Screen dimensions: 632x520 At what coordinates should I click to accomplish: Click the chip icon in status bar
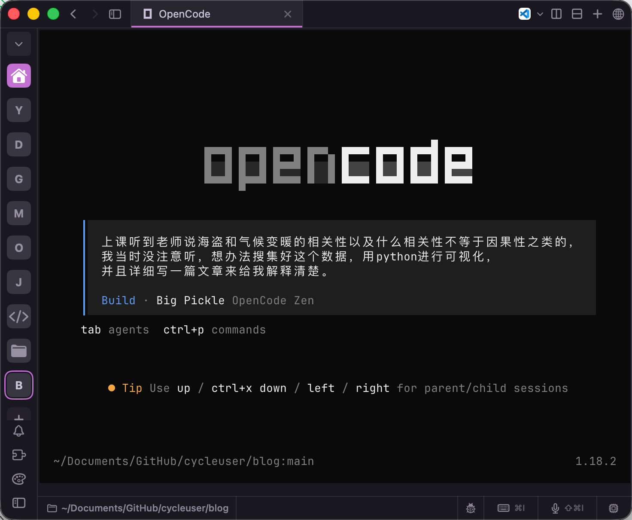point(614,508)
